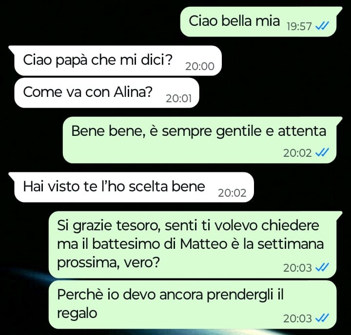Select the 'Come va con Alina?' message
This screenshot has width=351, height=335.
[x=107, y=93]
